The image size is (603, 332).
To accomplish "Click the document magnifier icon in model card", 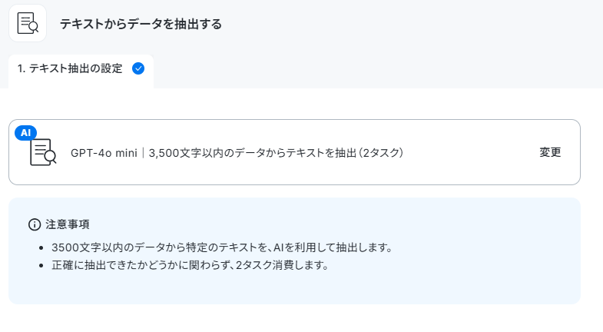I will pyautogui.click(x=43, y=152).
